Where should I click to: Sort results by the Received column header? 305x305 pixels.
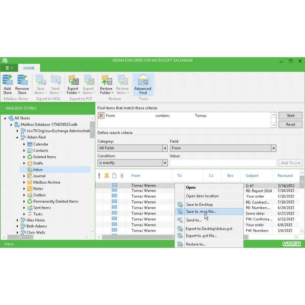point(285,176)
